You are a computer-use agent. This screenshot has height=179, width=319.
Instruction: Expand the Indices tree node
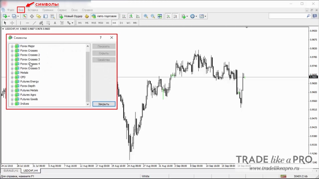tap(12, 104)
